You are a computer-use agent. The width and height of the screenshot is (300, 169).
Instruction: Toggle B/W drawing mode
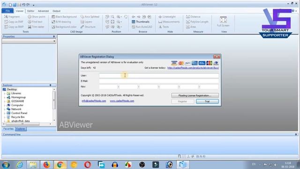tap(61, 22)
